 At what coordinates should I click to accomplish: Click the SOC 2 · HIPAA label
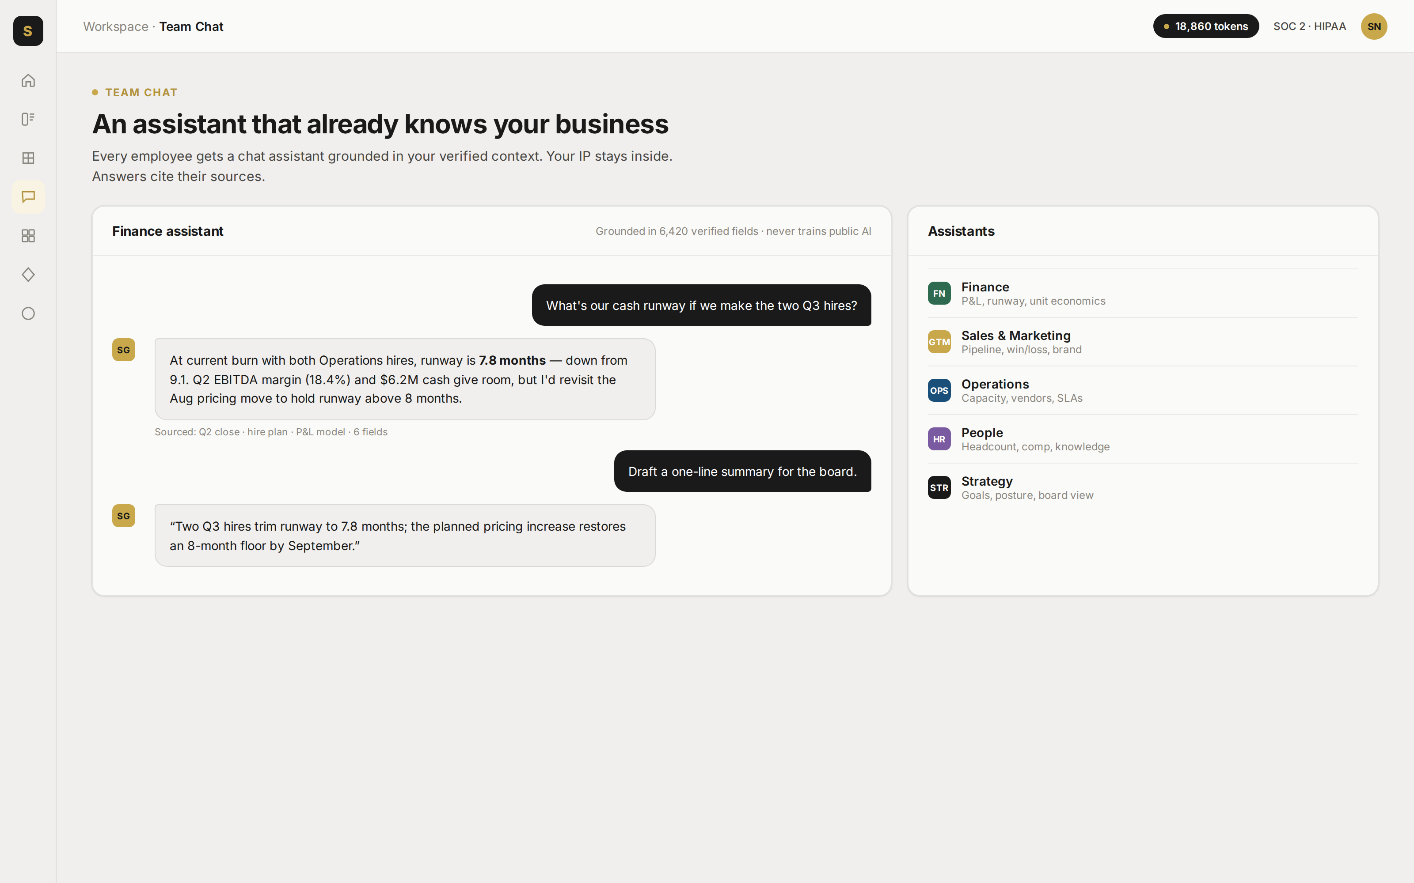click(x=1309, y=26)
